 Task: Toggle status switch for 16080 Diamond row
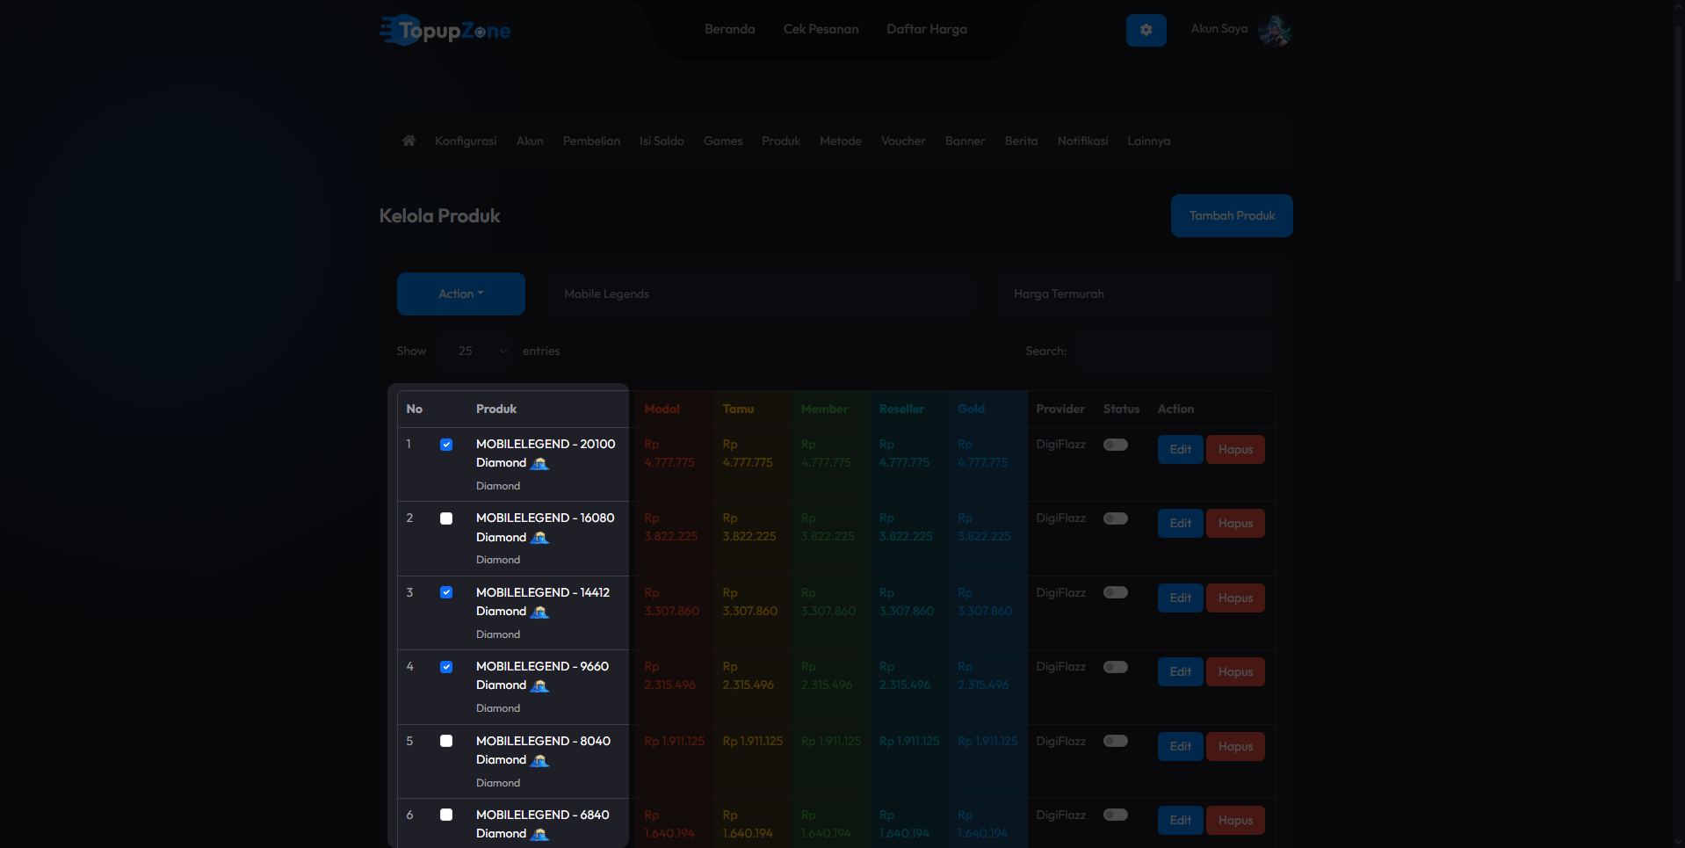click(x=1116, y=518)
